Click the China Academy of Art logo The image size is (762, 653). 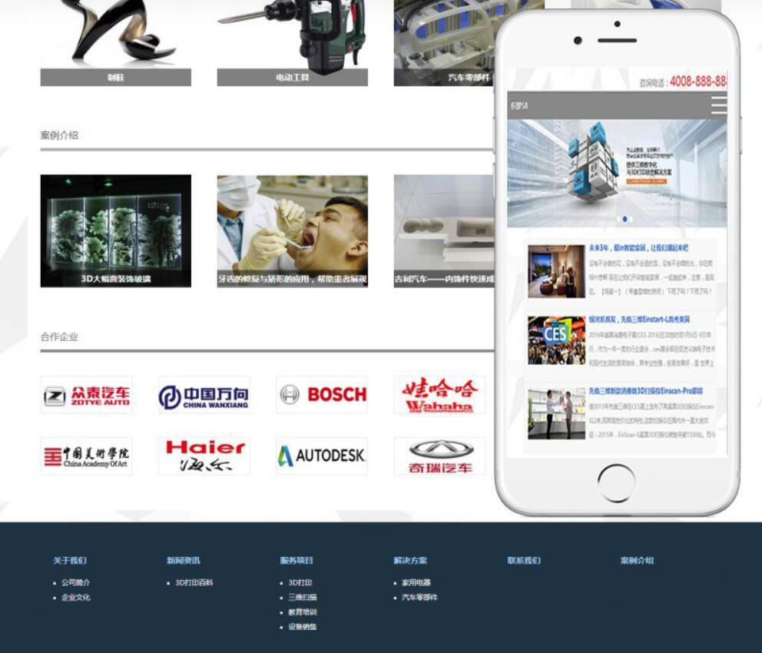[x=86, y=456]
